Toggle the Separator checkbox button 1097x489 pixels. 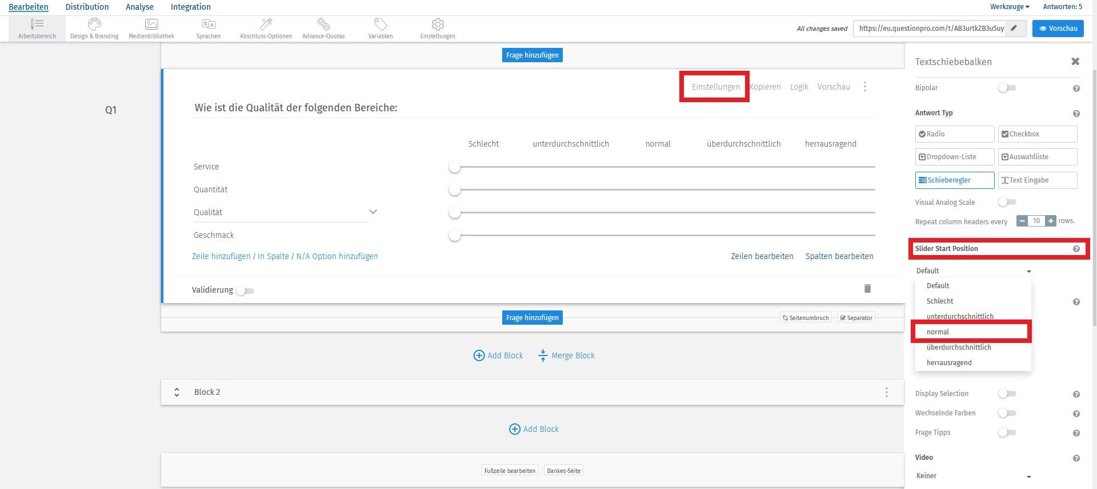856,318
